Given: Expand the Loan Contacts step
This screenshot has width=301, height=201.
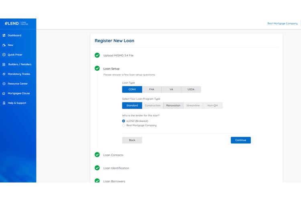Looking at the screenshot, I should pyautogui.click(x=113, y=155).
